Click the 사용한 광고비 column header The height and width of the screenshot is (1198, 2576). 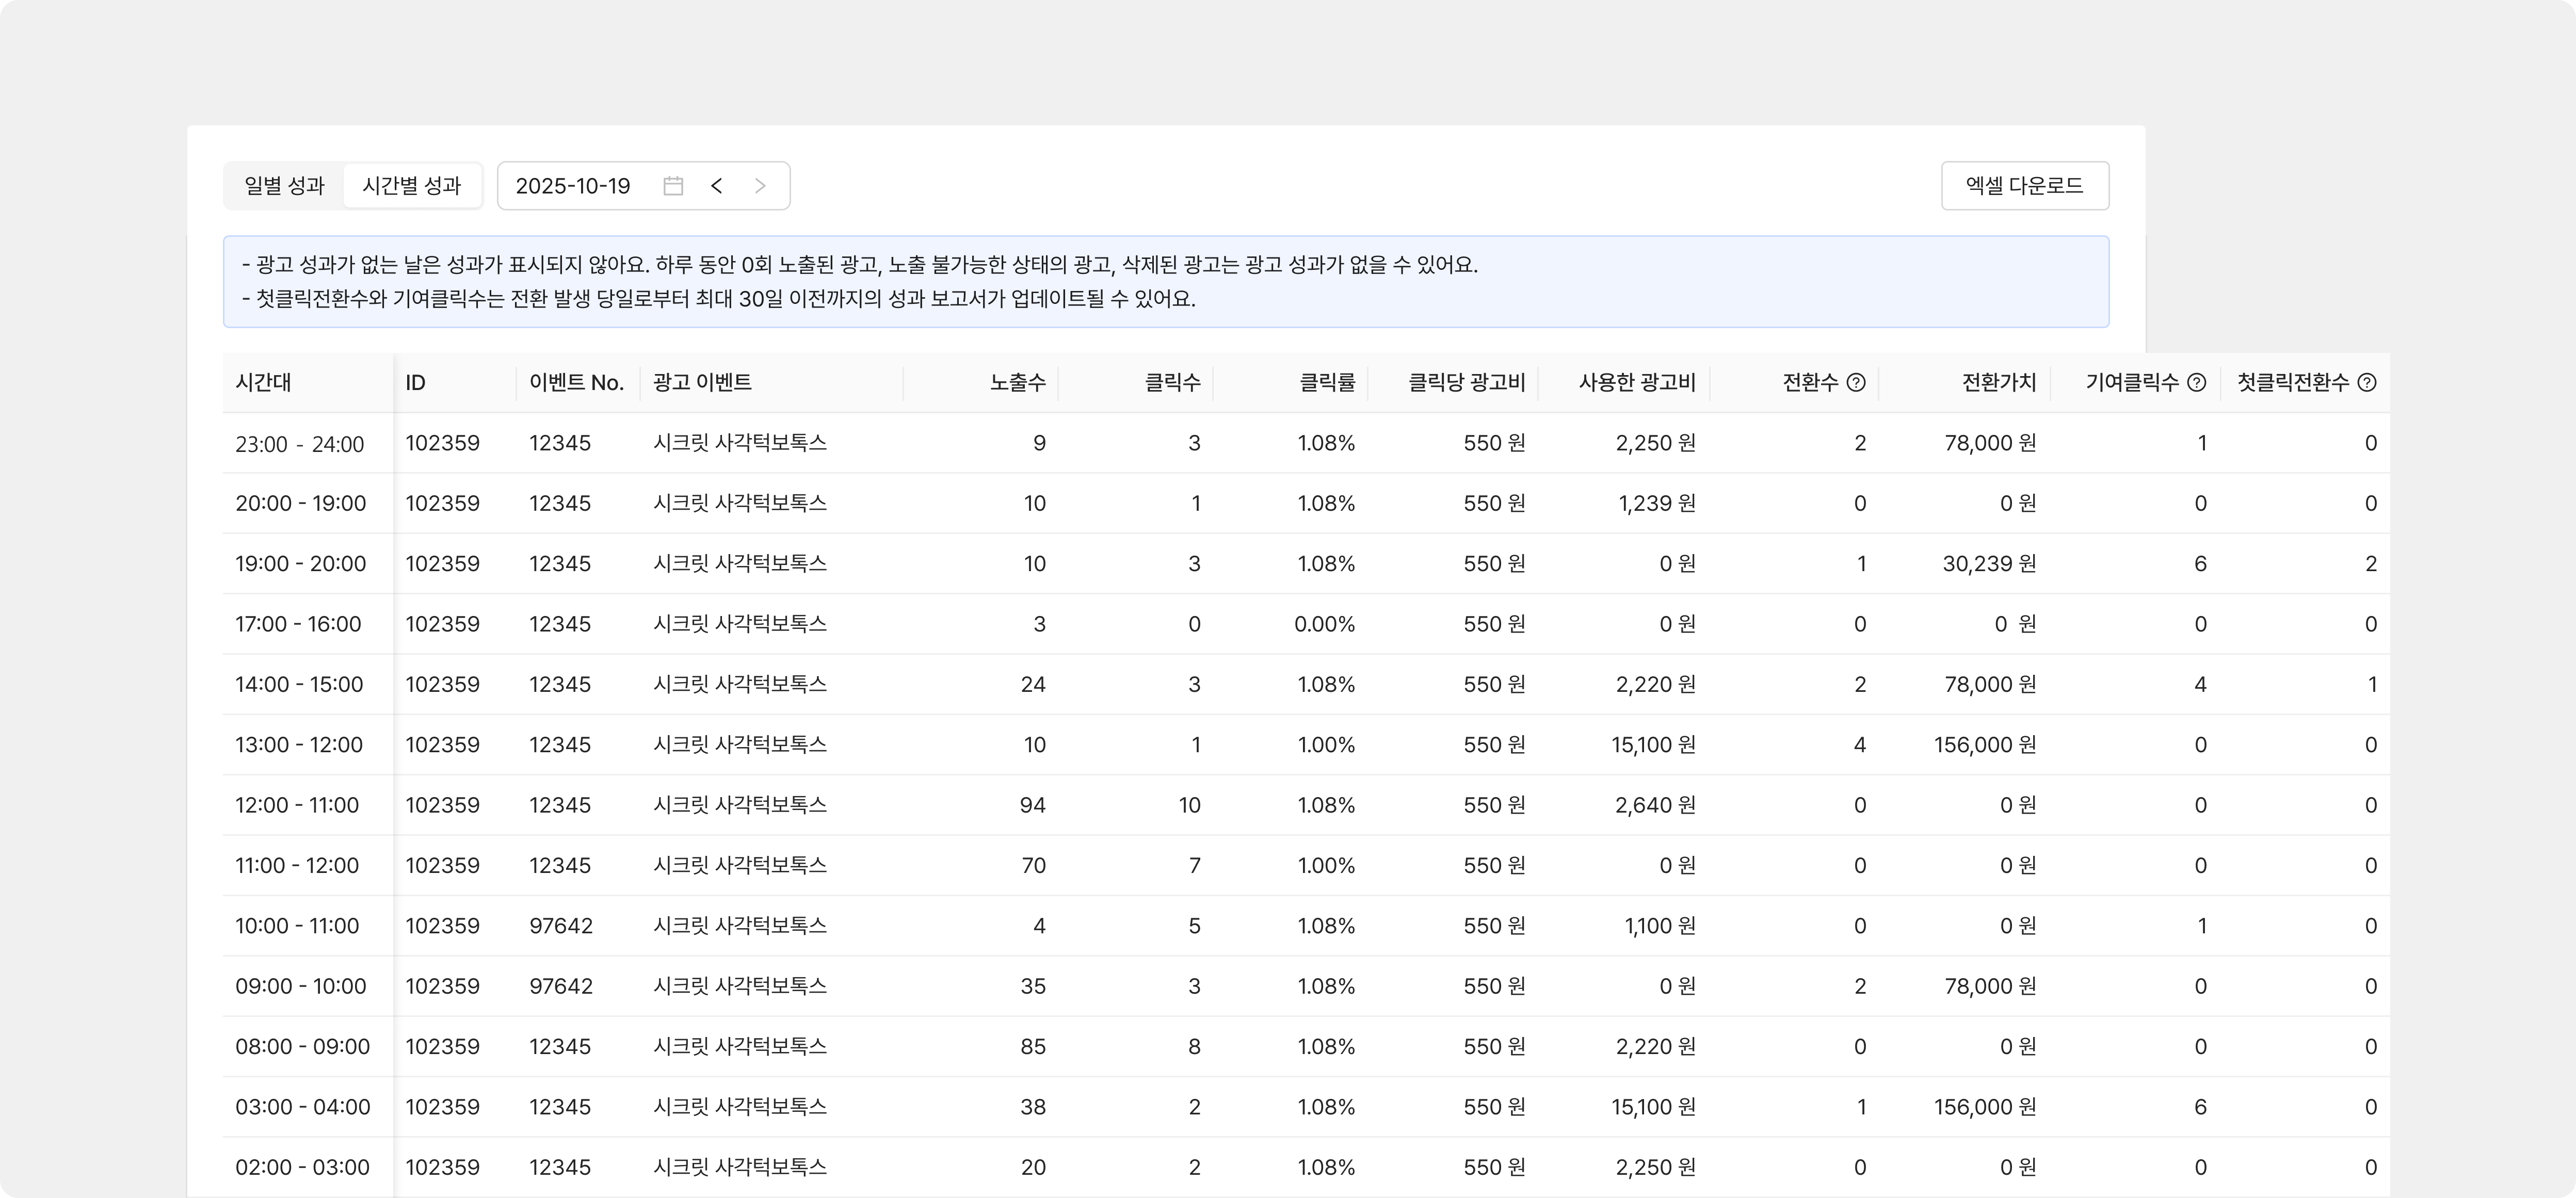tap(1637, 382)
